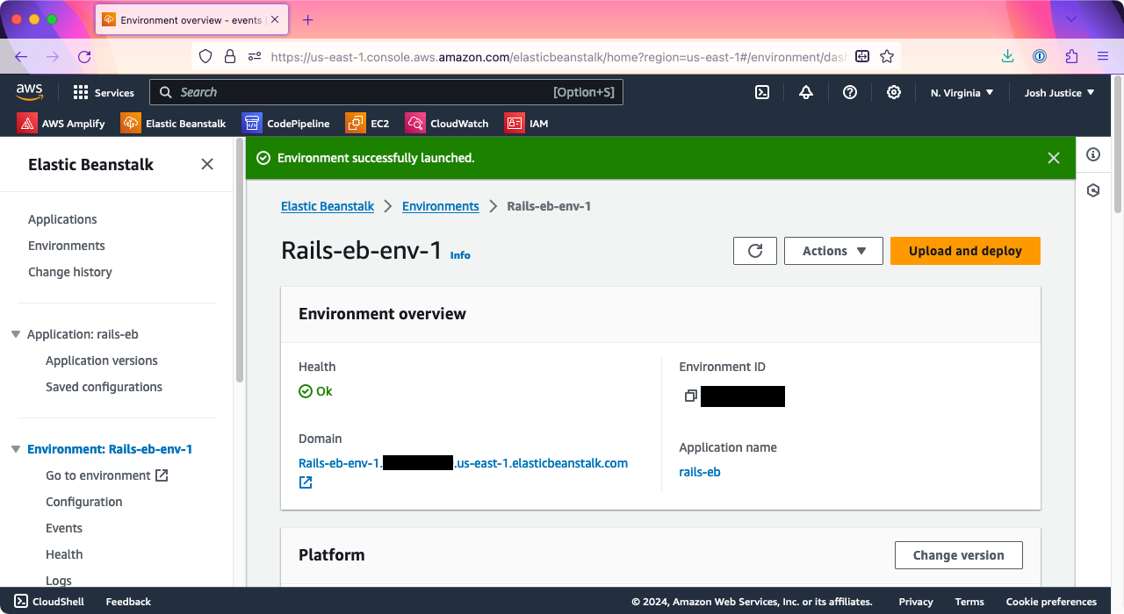1124x614 pixels.
Task: Follow the Environments breadcrumb link
Action: (441, 206)
